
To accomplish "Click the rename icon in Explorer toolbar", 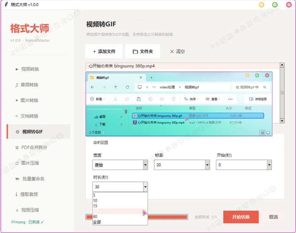I will [x=150, y=99].
